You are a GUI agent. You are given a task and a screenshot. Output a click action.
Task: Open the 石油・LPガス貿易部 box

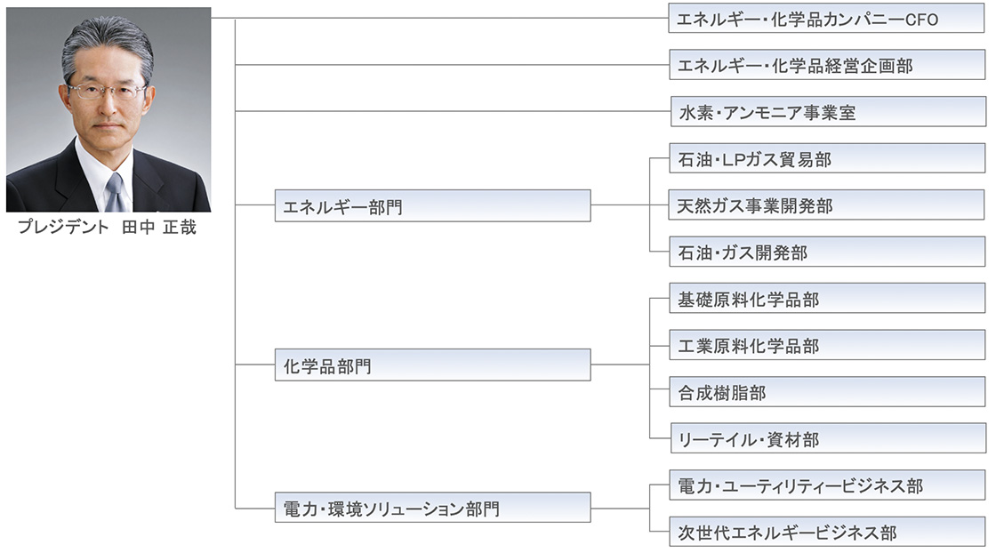pyautogui.click(x=827, y=158)
